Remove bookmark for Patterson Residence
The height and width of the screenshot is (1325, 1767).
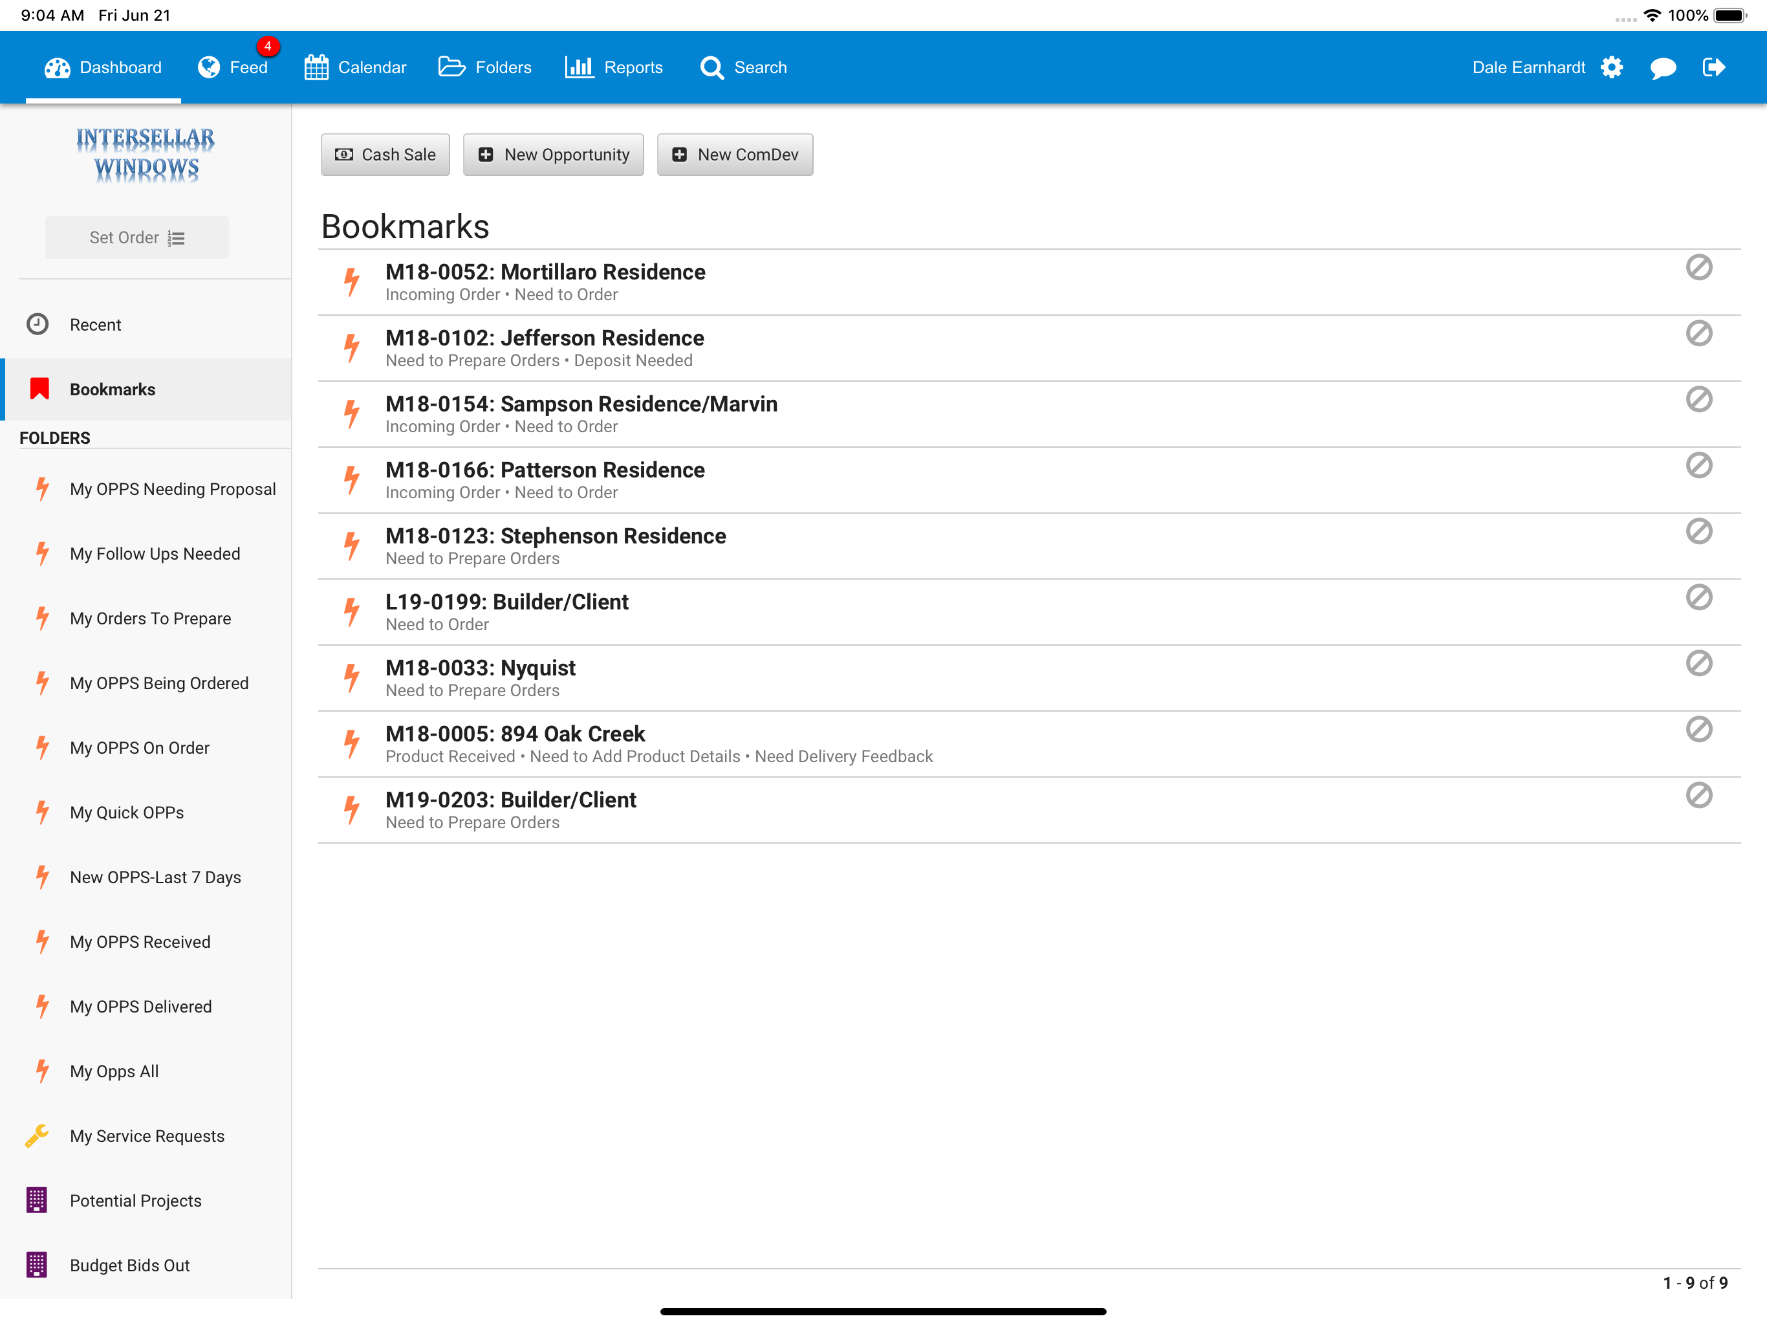pos(1699,465)
